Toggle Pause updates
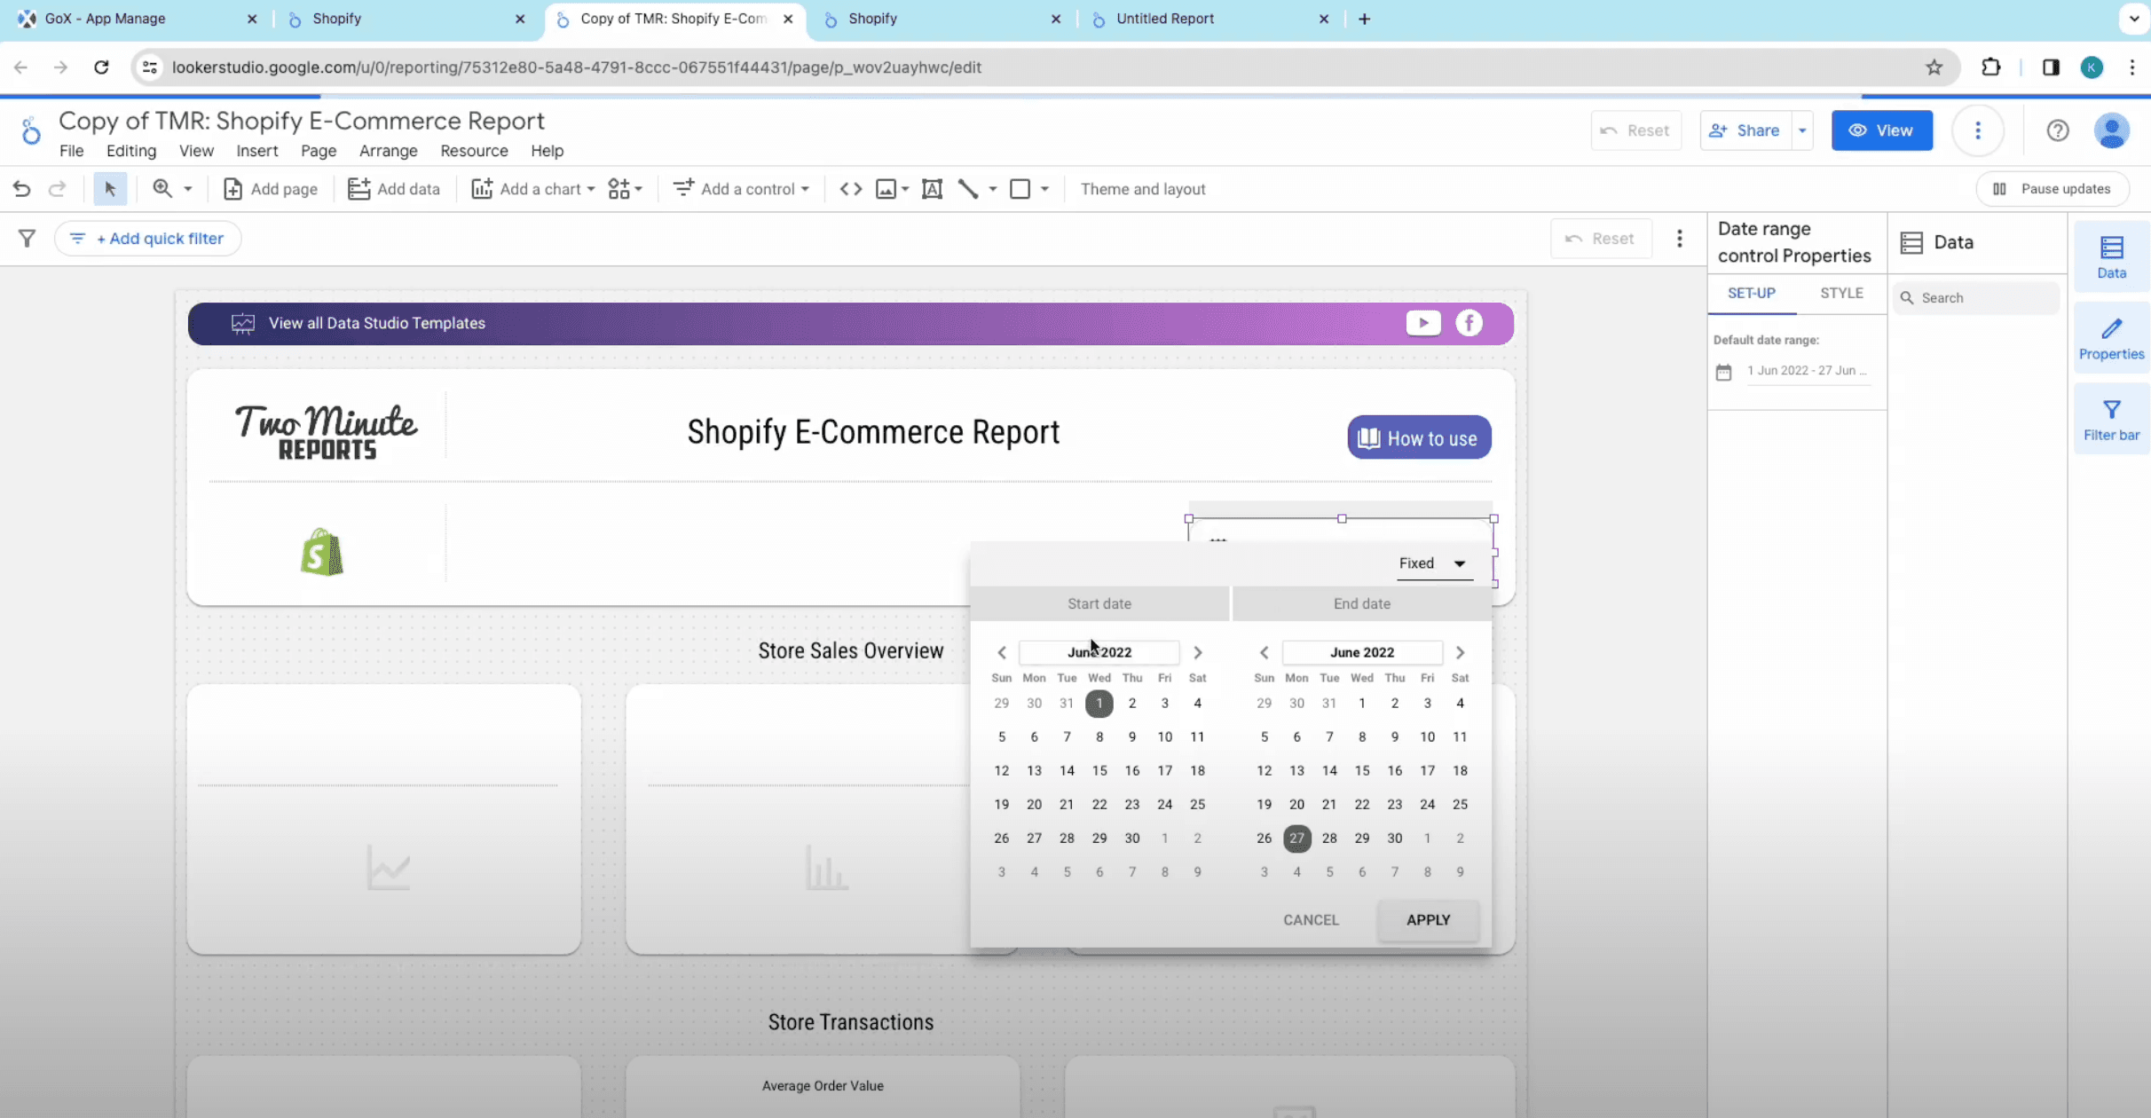 [2053, 189]
